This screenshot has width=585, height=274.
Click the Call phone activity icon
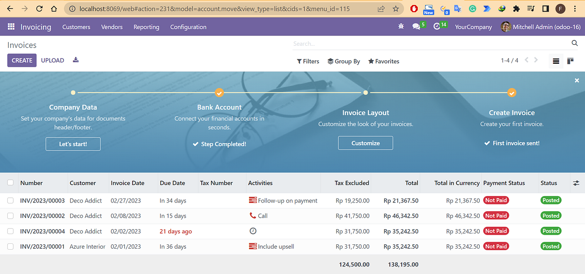253,216
